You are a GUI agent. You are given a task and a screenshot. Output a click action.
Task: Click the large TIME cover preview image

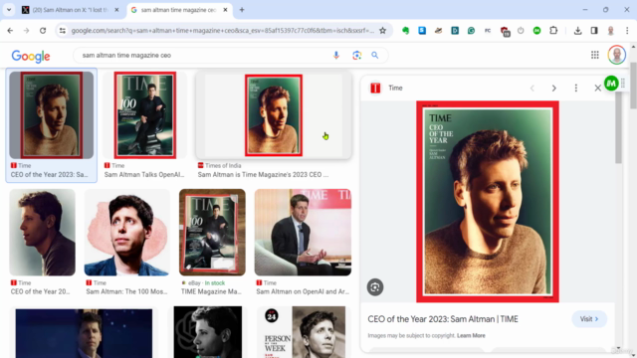[x=488, y=202]
